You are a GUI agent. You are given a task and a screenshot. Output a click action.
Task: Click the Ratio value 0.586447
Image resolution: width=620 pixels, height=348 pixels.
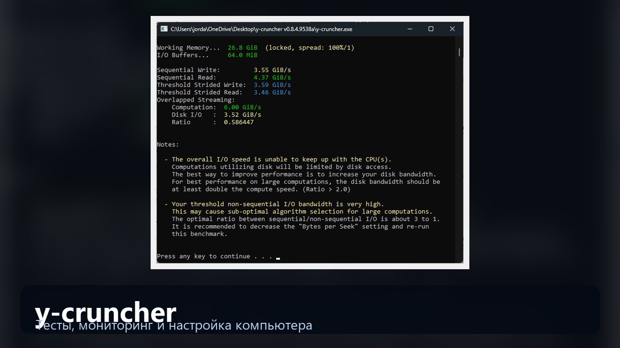[x=239, y=122]
